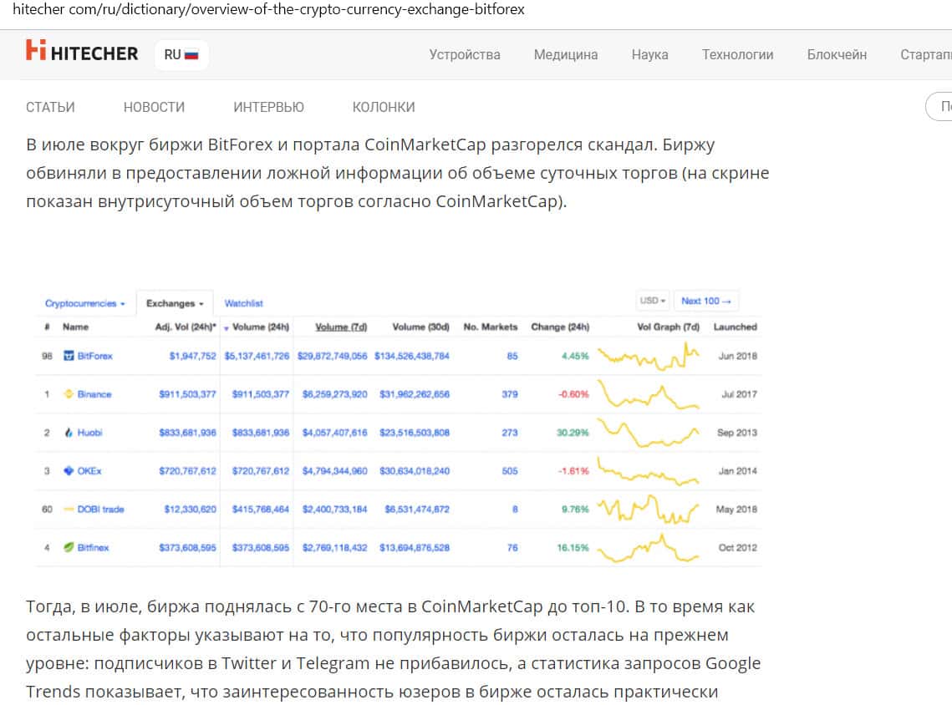Go to the Устройства section
Image resolution: width=952 pixels, height=705 pixels.
(x=465, y=54)
